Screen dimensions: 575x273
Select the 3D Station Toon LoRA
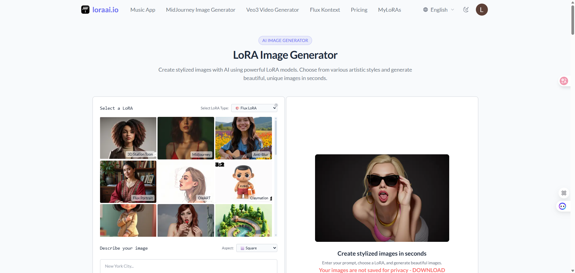[x=128, y=138]
